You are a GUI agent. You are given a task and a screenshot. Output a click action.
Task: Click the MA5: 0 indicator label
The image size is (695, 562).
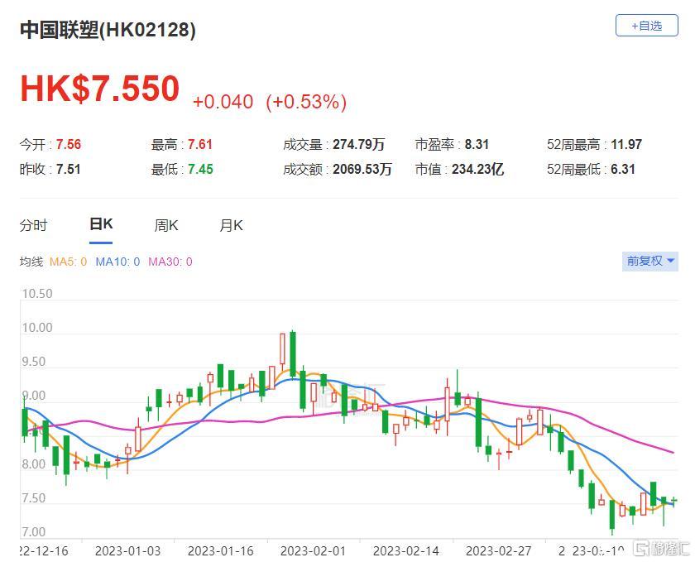pyautogui.click(x=68, y=262)
